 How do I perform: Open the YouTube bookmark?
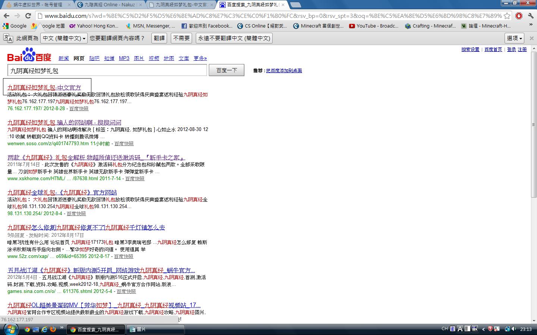coord(374,26)
